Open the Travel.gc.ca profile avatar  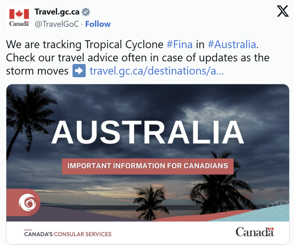tap(19, 17)
